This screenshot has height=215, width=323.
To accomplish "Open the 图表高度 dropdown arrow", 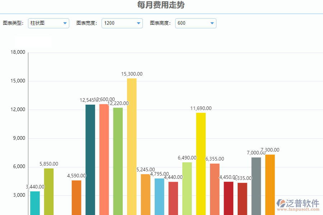I will pos(212,23).
